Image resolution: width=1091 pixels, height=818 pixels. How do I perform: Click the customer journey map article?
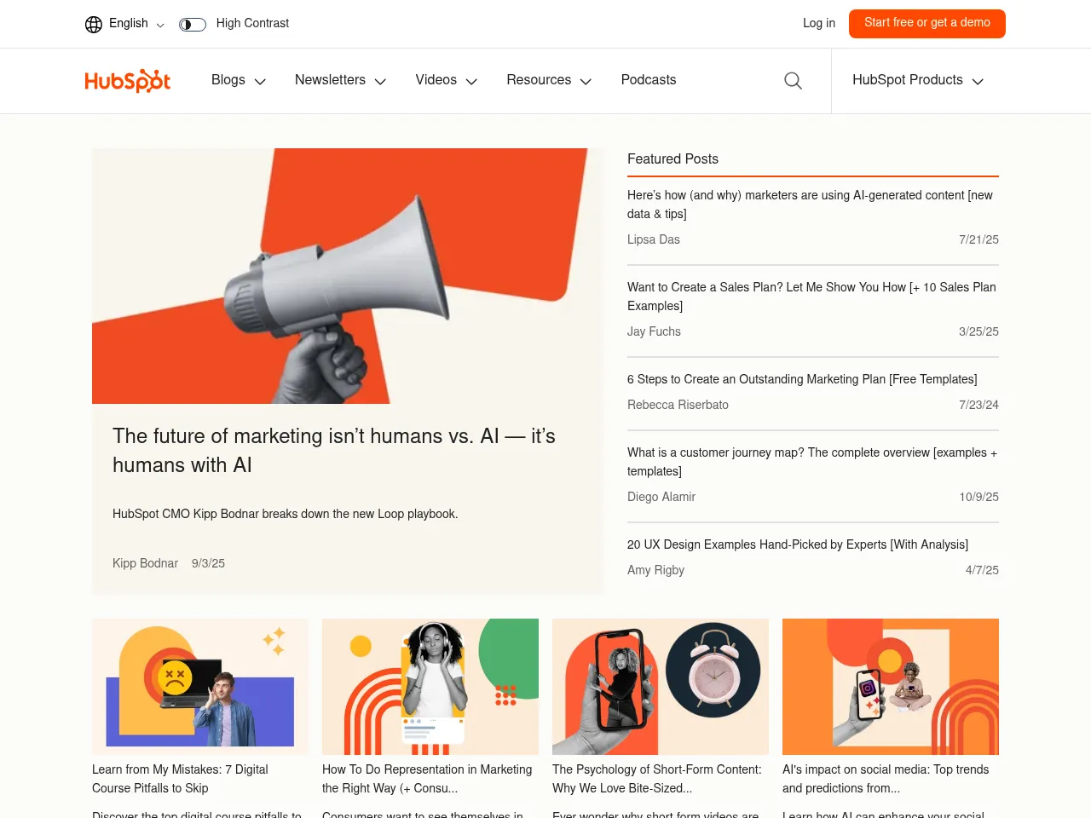[812, 462]
